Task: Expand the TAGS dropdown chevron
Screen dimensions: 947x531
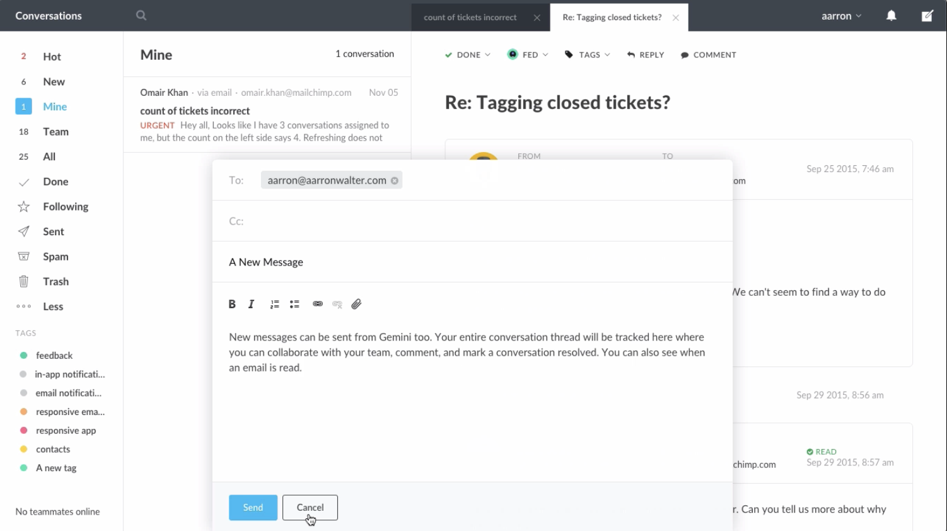Action: [607, 55]
